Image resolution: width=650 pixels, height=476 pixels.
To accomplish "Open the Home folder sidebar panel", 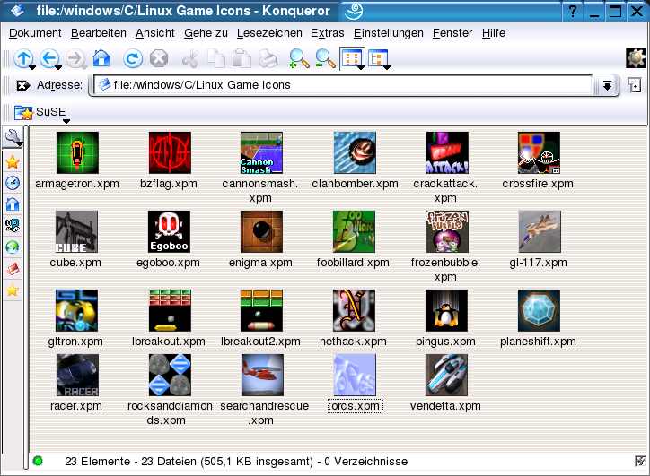I will (x=13, y=204).
